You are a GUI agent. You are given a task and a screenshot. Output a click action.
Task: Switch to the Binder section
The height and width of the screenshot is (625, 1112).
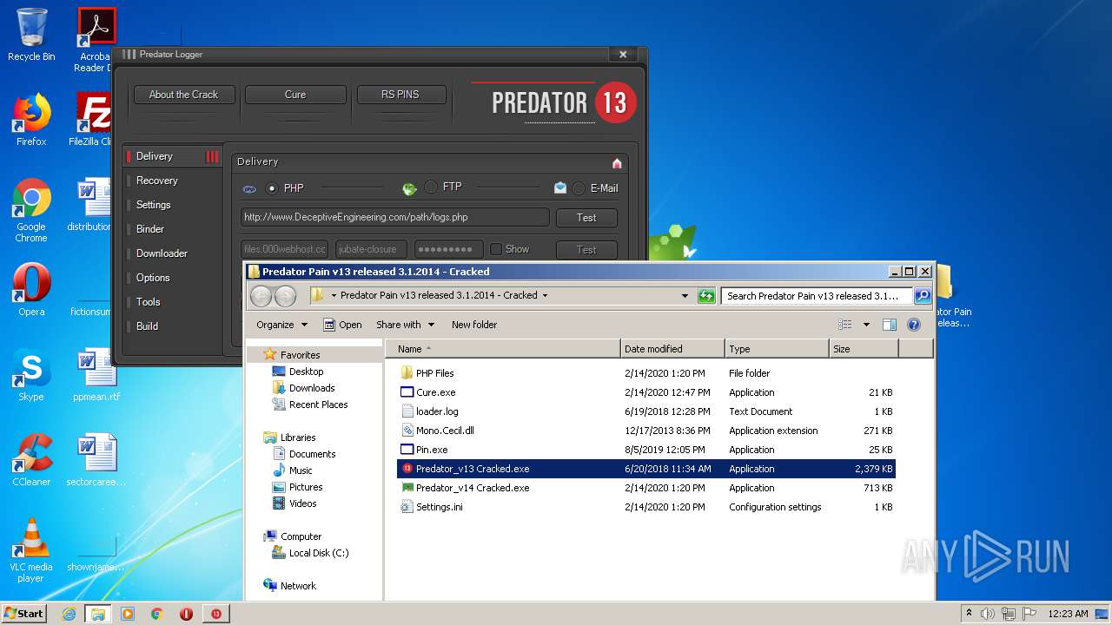[x=172, y=229]
